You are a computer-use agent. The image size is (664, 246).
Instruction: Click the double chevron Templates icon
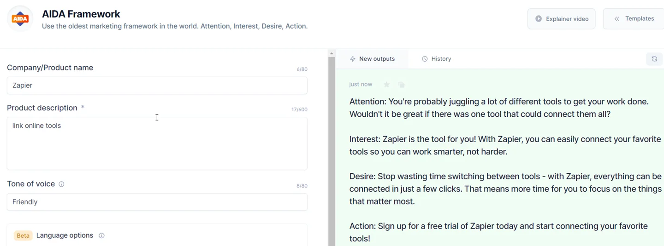pyautogui.click(x=617, y=19)
